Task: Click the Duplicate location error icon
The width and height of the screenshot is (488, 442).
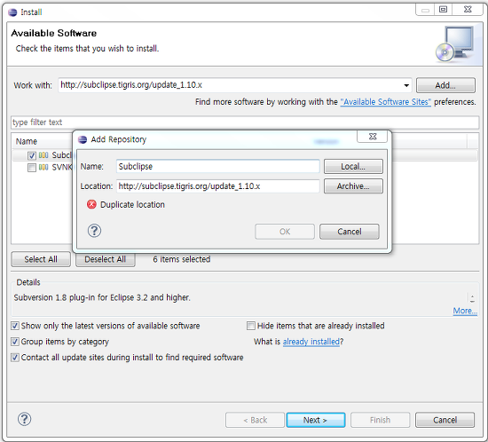Action: tap(91, 204)
